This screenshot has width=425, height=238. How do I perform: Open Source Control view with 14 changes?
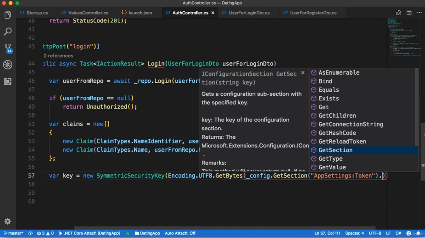pyautogui.click(x=8, y=48)
